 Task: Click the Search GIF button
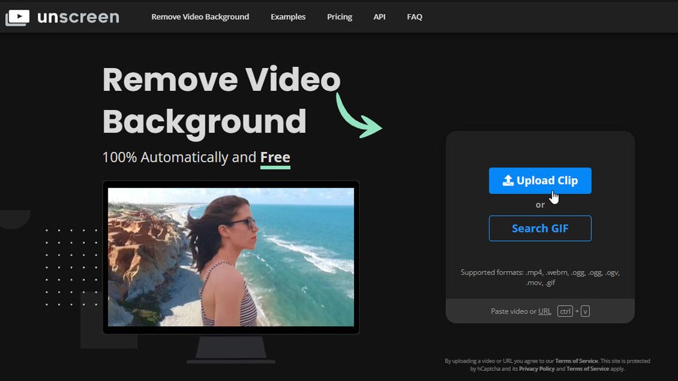(540, 229)
